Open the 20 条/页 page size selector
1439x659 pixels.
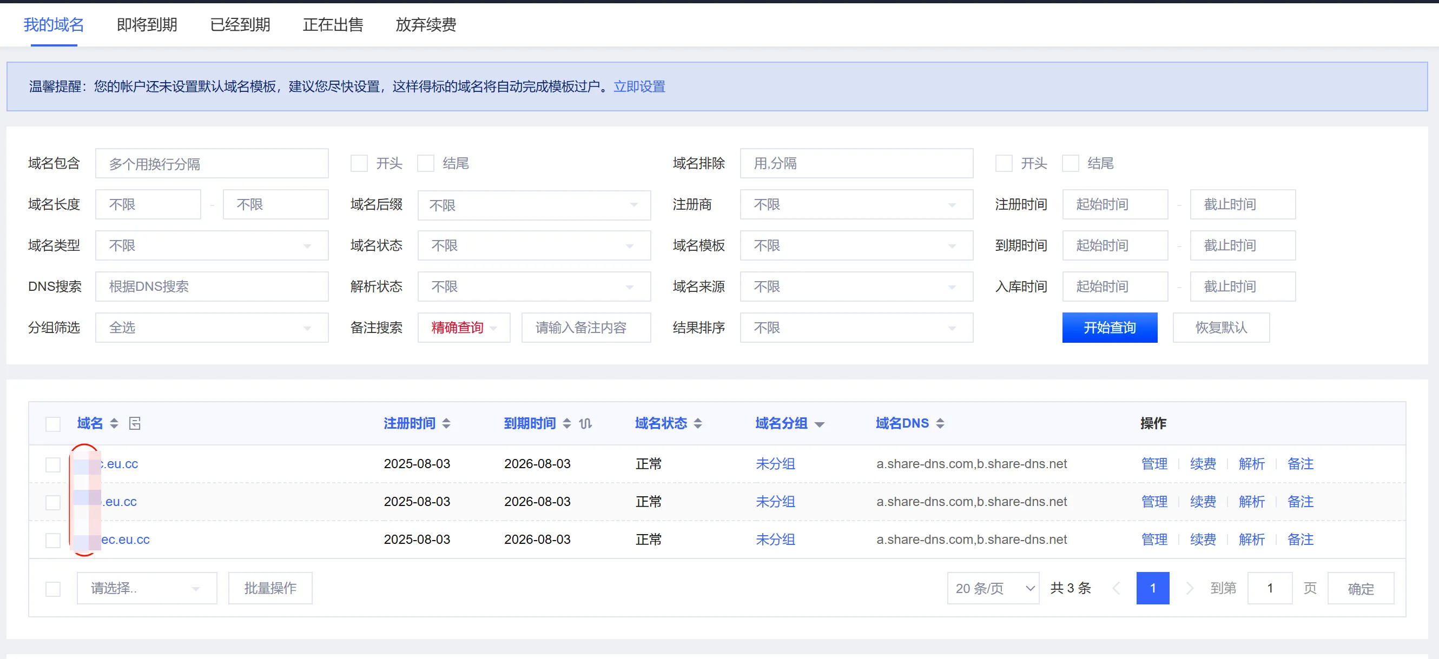pyautogui.click(x=993, y=588)
